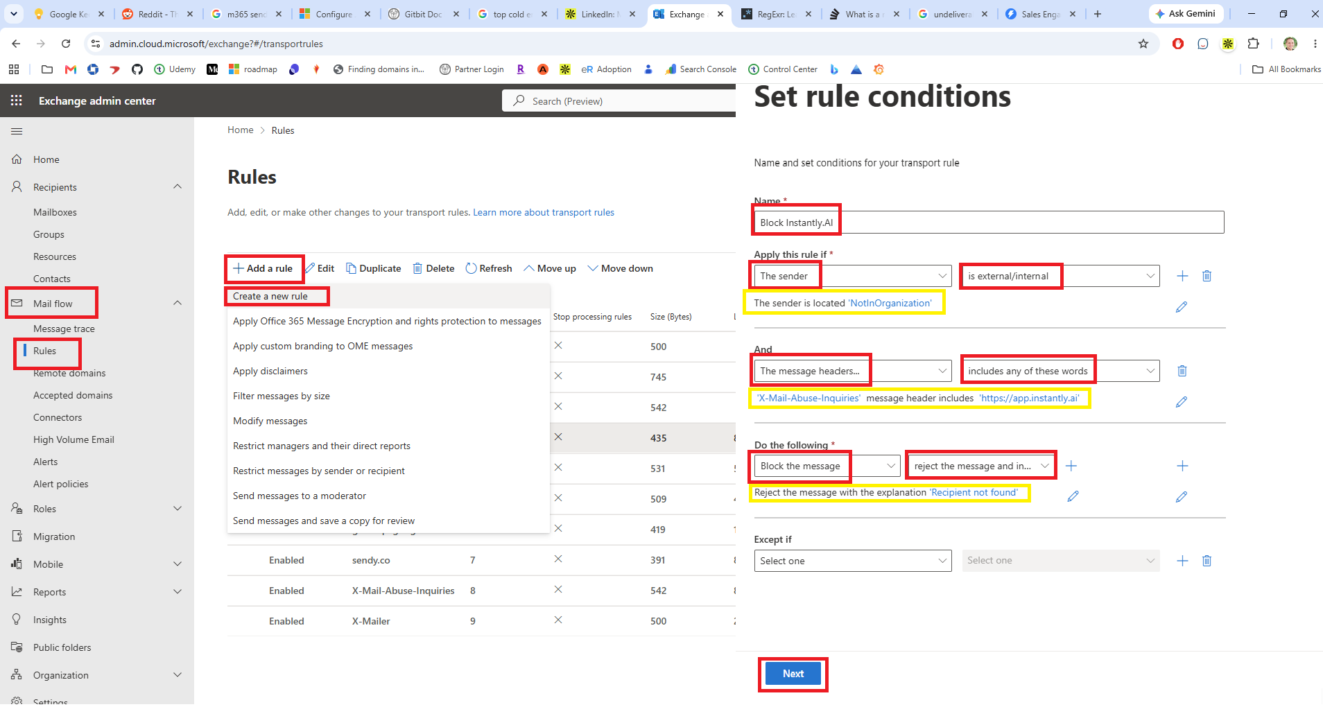The image size is (1323, 707).
Task: Click the Duplicate toolbar button
Action: pos(373,268)
